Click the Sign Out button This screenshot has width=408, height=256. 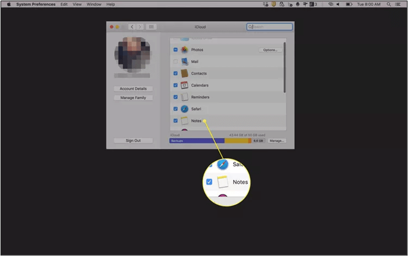pos(133,140)
